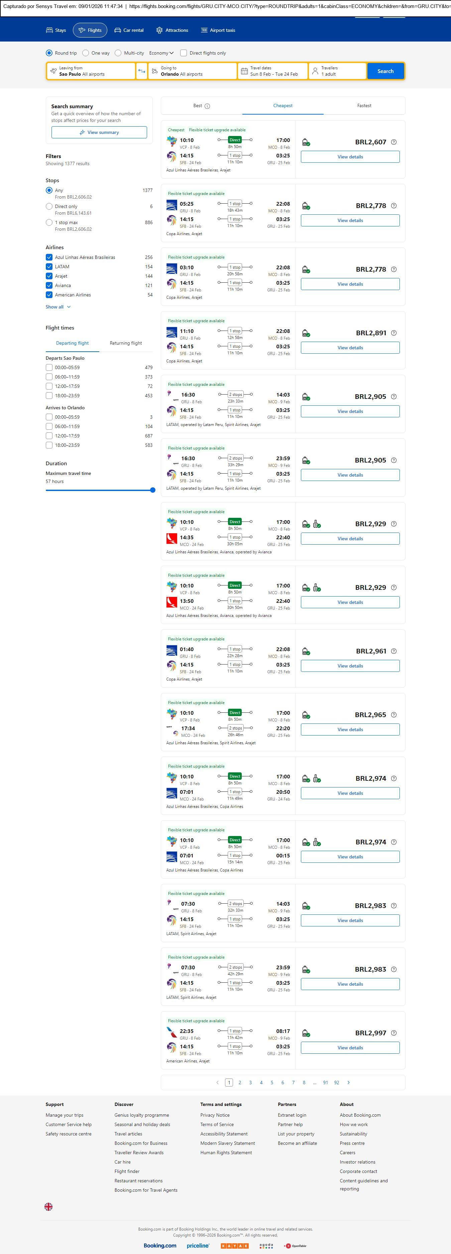This screenshot has width=451, height=1254.
Task: Click the Going to Orlando destination field
Action: pyautogui.click(x=192, y=71)
